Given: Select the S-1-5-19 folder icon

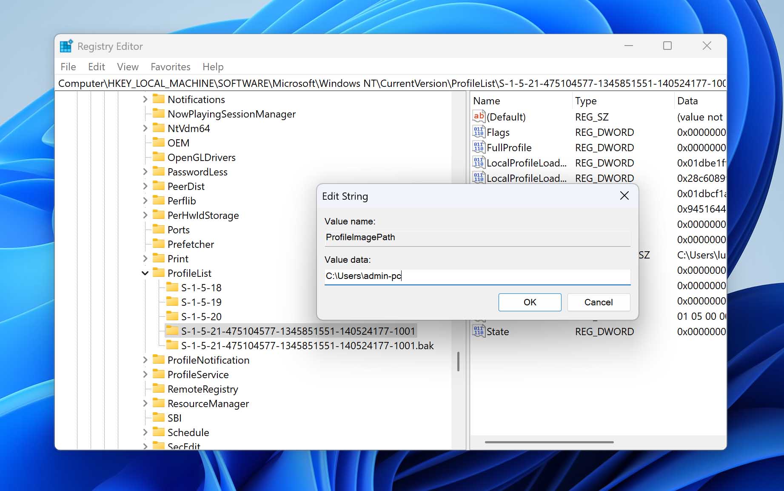Looking at the screenshot, I should (172, 301).
